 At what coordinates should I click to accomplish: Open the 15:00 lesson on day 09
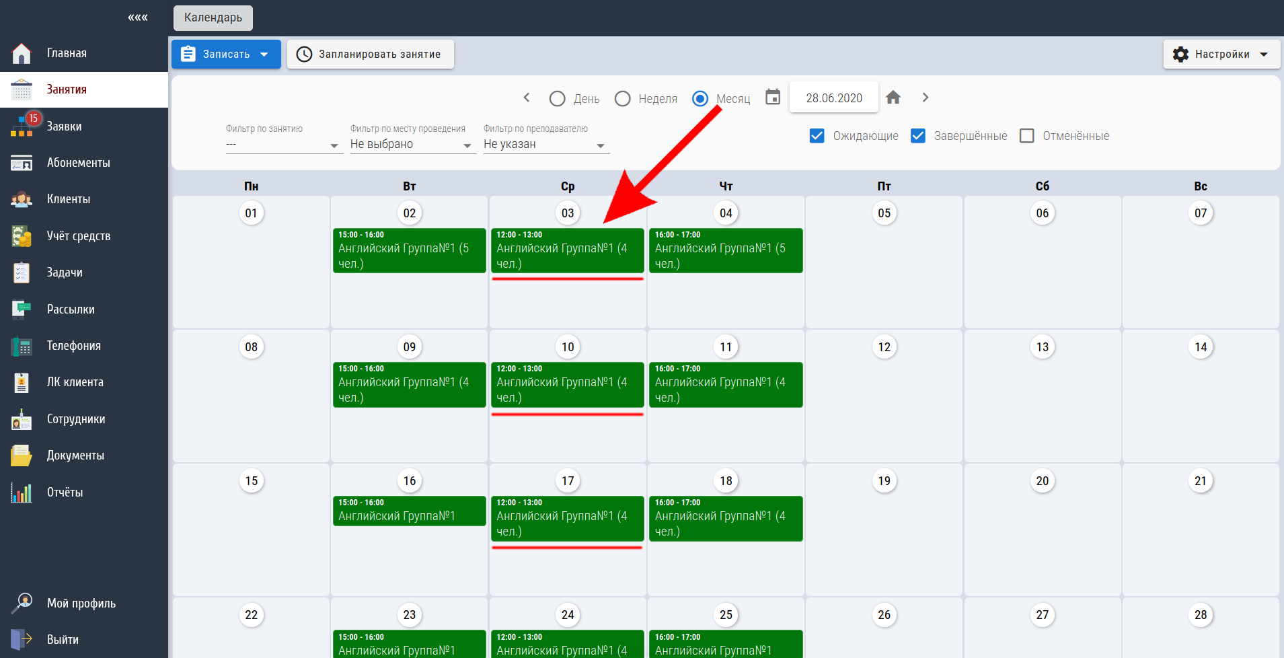click(x=410, y=385)
